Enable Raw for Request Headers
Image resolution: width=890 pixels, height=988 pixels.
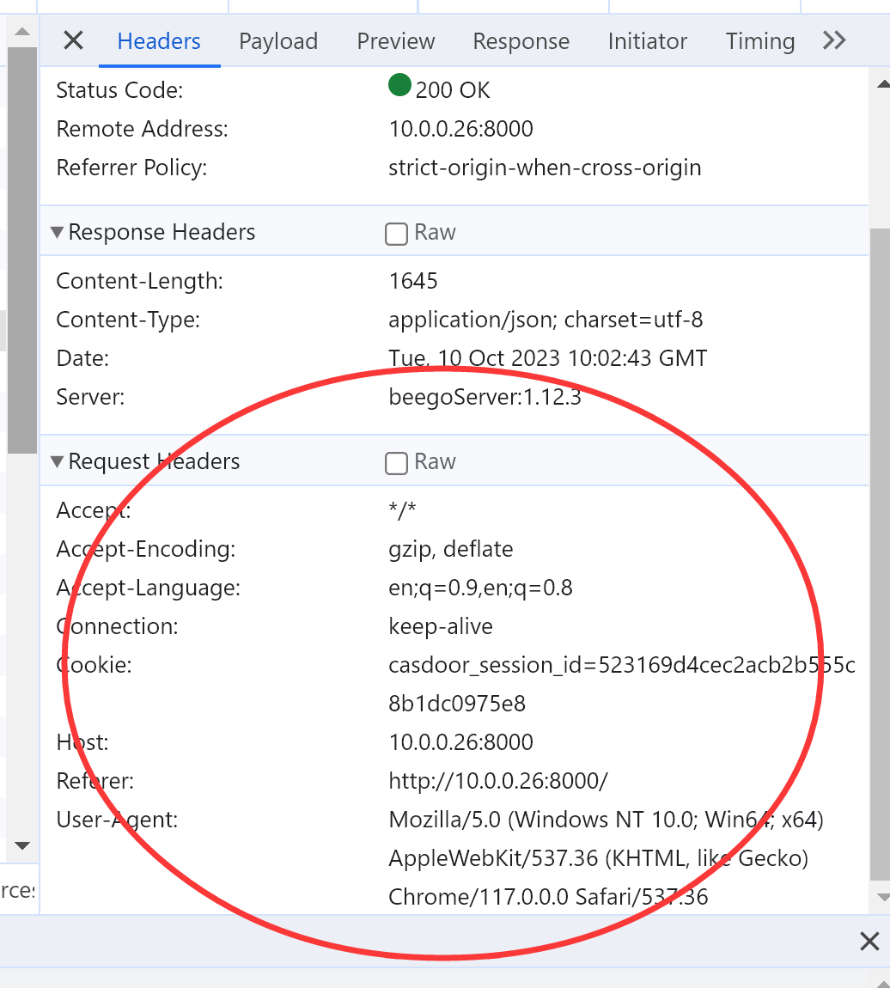pyautogui.click(x=396, y=463)
